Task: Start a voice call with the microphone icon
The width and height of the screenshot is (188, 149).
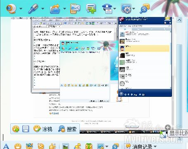Action: coord(33,9)
